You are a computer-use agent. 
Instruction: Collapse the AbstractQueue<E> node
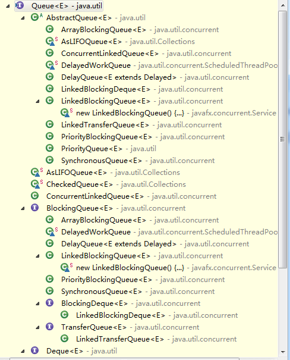23,18
